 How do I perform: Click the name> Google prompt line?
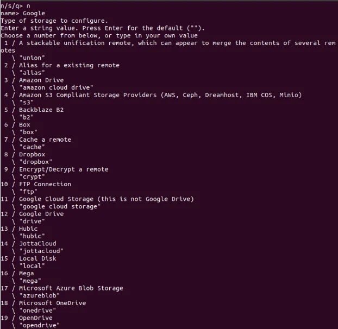coord(23,14)
